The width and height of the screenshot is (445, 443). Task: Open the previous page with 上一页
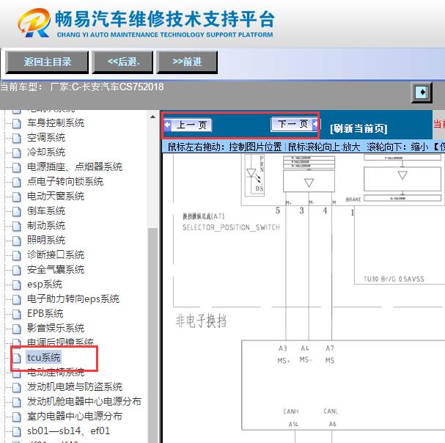[188, 125]
